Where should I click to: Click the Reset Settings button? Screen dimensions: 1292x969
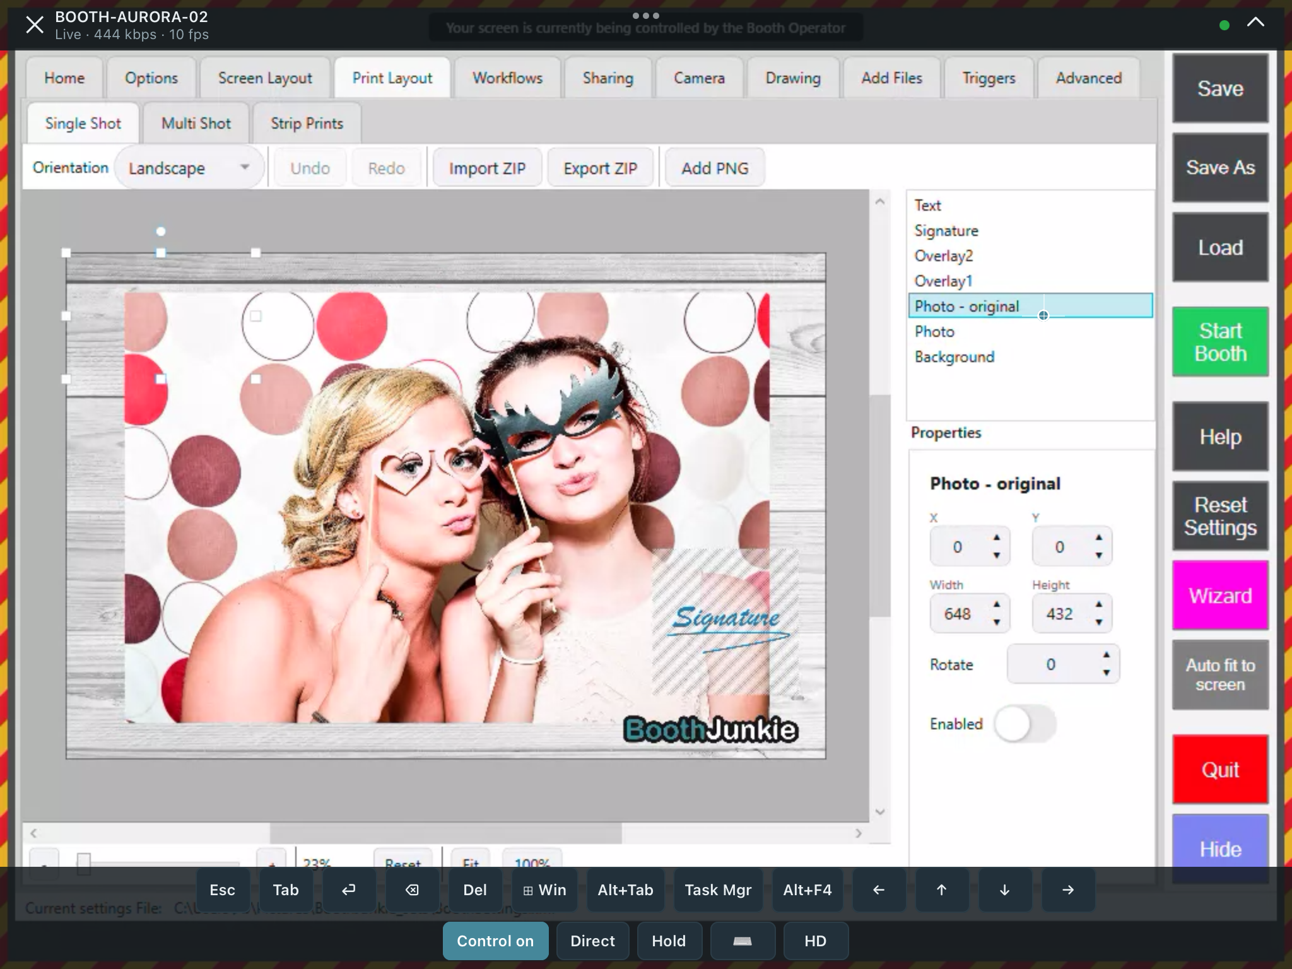tap(1220, 516)
